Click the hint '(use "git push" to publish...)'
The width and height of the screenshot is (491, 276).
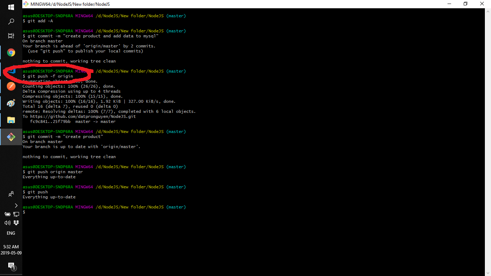86,51
